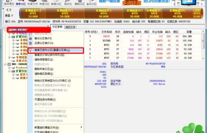Click the HD1 hard disk icon in tree
Viewport: 207px width, 133px height.
(9, 64)
